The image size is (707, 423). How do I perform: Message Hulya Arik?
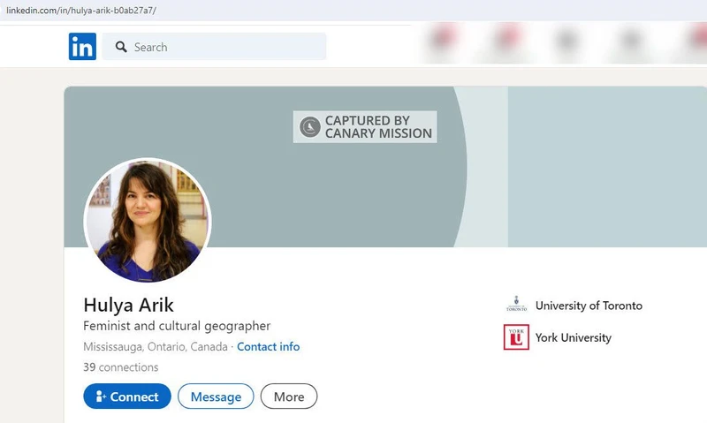[216, 397]
